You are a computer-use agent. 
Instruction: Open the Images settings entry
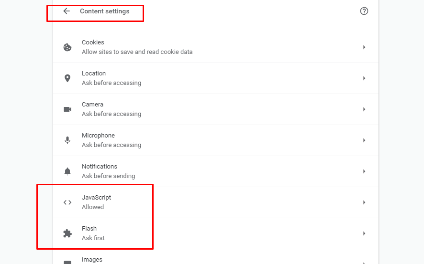pyautogui.click(x=216, y=257)
